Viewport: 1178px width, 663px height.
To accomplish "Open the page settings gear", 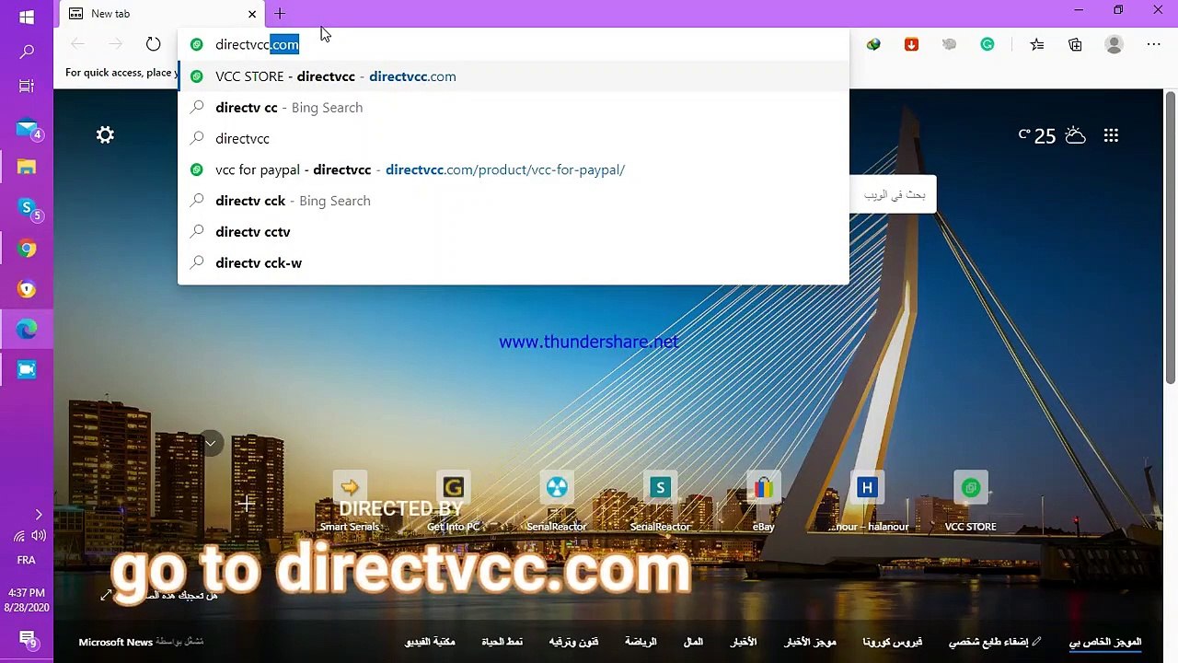I will click(105, 135).
